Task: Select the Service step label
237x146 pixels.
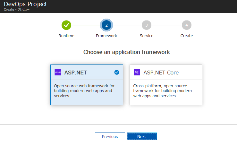Action: pyautogui.click(x=147, y=36)
